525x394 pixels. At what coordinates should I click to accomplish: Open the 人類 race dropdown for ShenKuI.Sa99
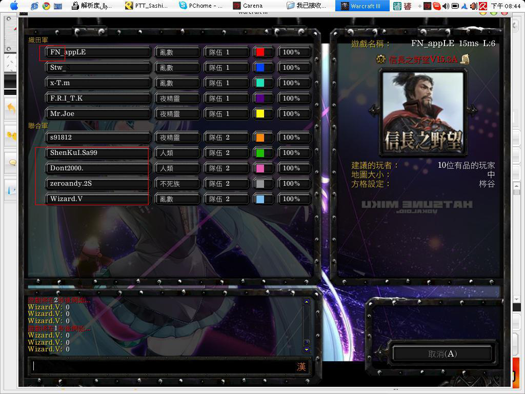pyautogui.click(x=177, y=153)
